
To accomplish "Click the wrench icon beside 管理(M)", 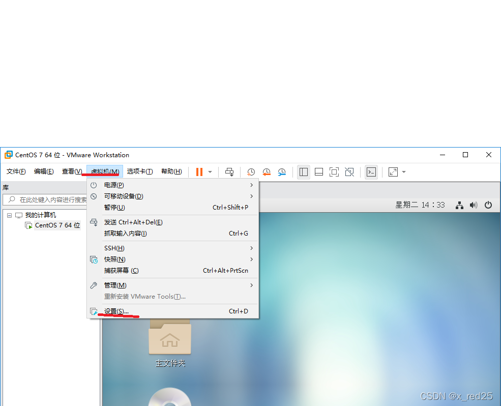I will pyautogui.click(x=94, y=285).
